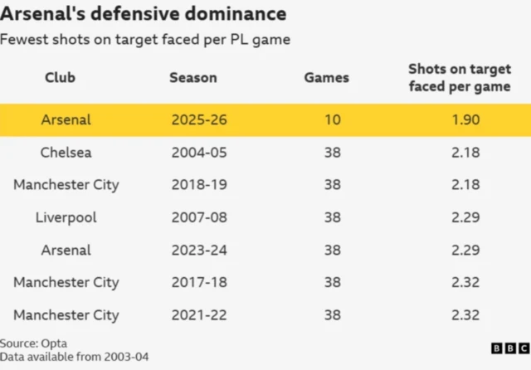This screenshot has width=531, height=370.
Task: Click the Source: Opta text
Action: 34,343
